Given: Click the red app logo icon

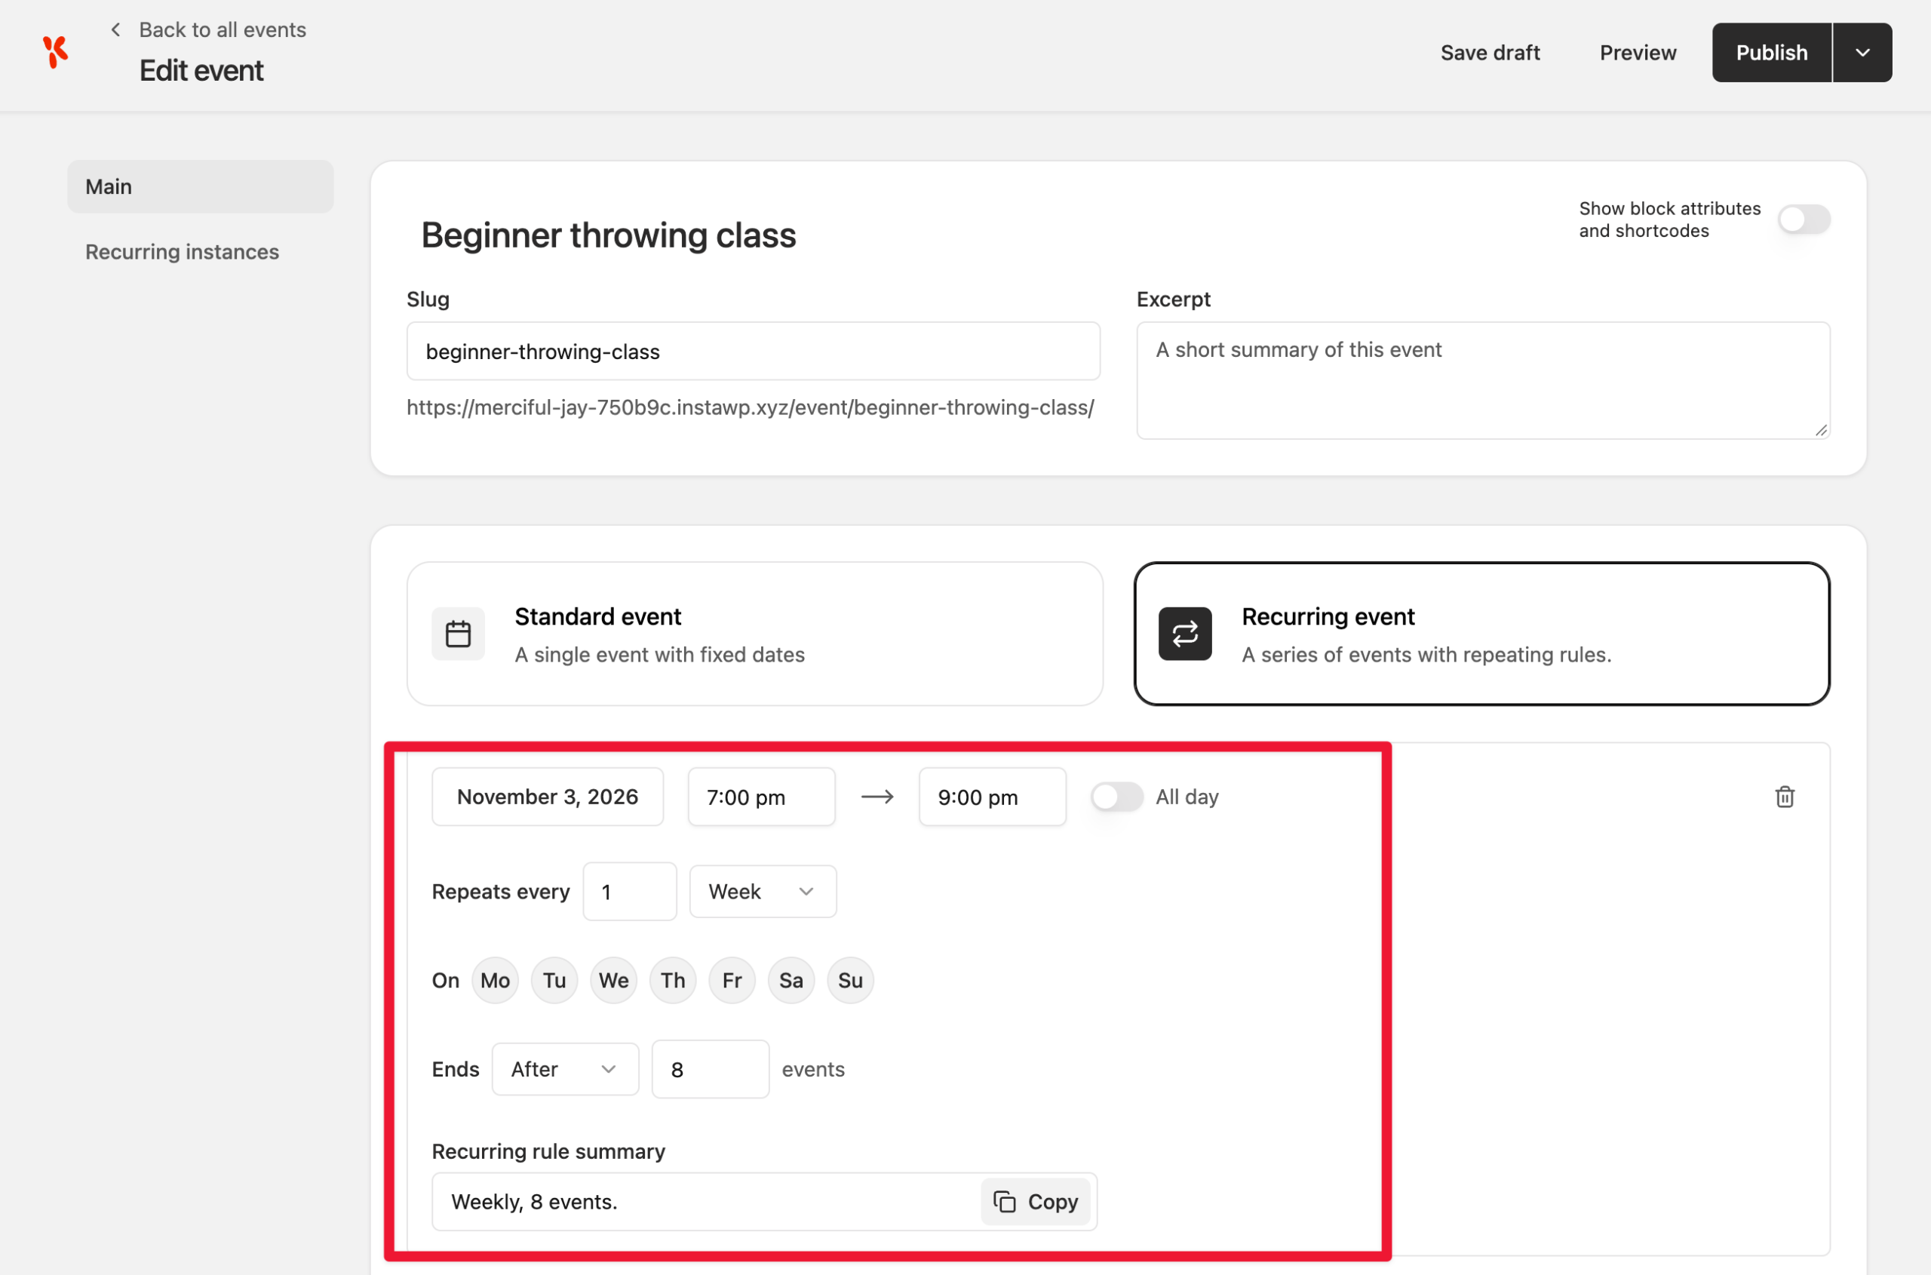Looking at the screenshot, I should pos(55,52).
